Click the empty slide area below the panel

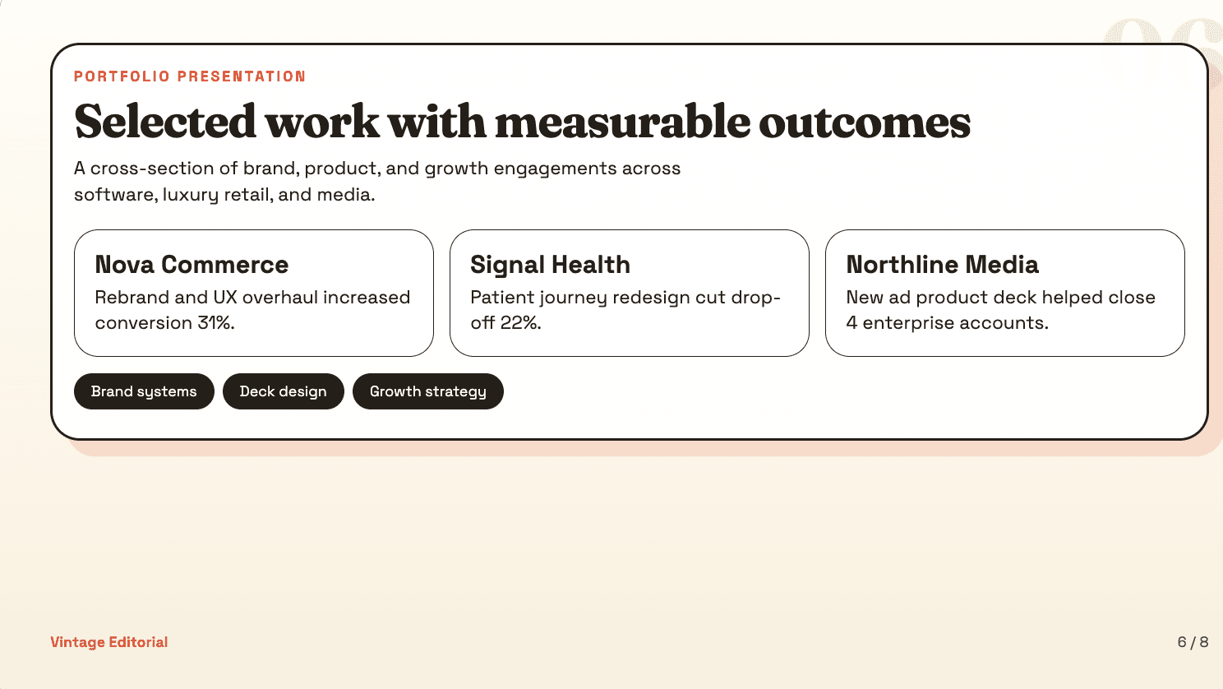[611, 543]
